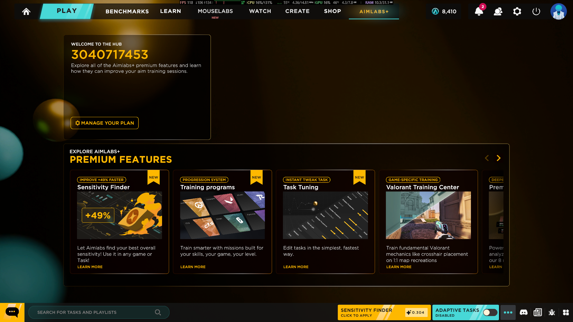Click the FPS readout in overlay

[187, 2]
